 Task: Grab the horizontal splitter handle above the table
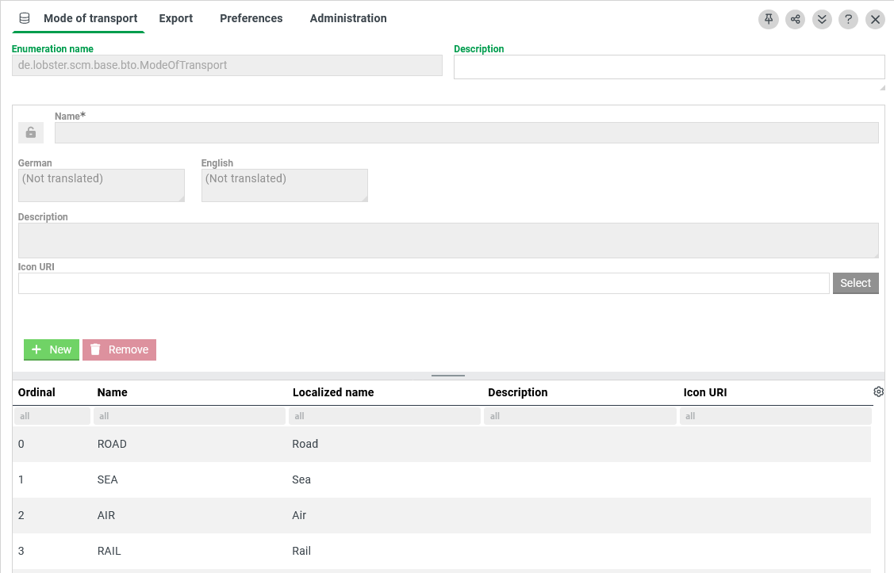click(448, 376)
